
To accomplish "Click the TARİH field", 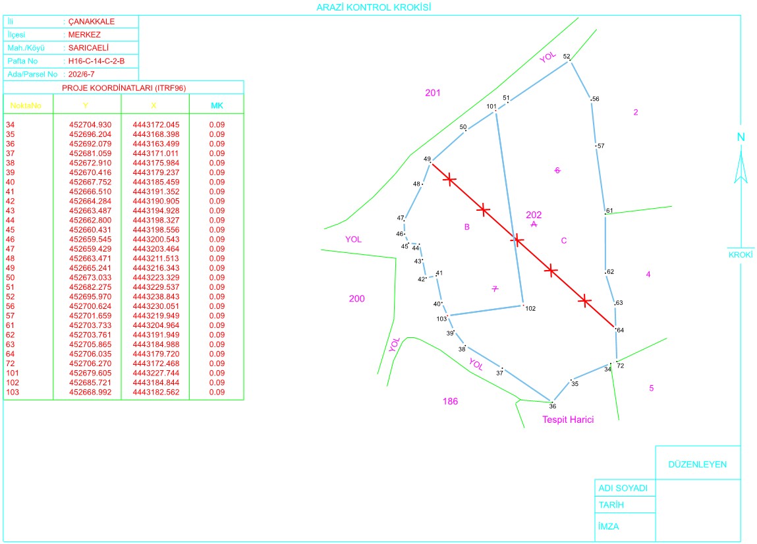I will tap(611, 505).
